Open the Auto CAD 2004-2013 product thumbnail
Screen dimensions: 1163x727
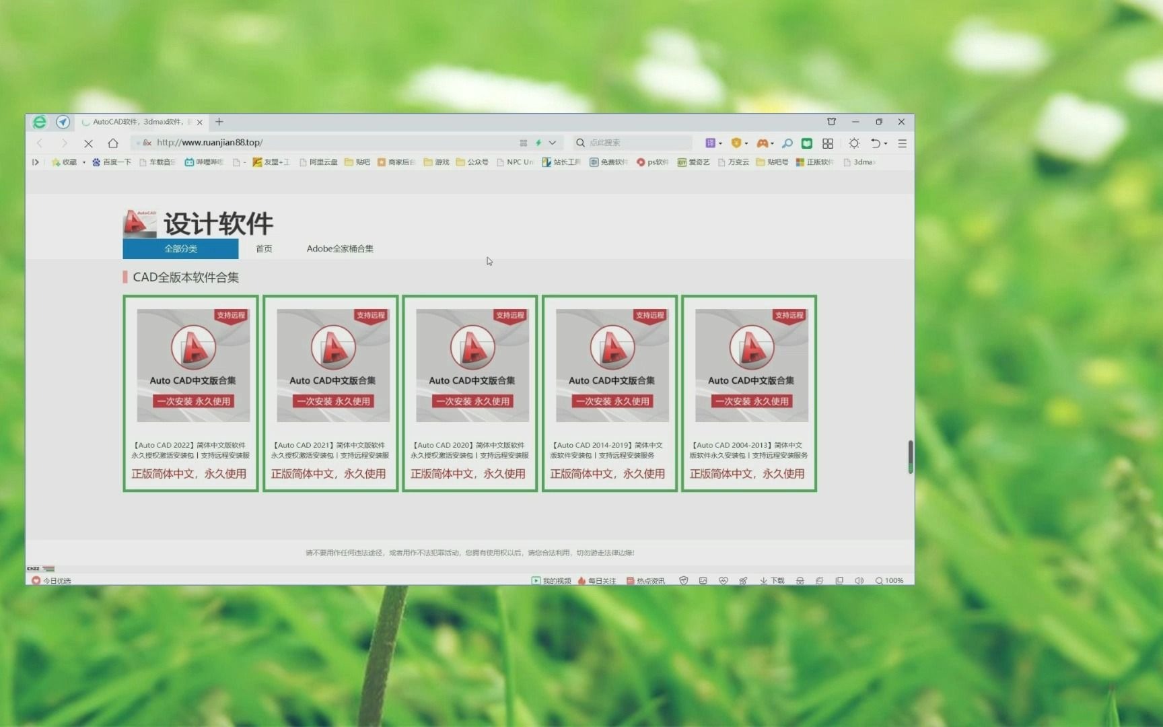click(752, 366)
